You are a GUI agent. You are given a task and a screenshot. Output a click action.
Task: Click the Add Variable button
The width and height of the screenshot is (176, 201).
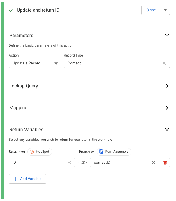[x=27, y=179]
